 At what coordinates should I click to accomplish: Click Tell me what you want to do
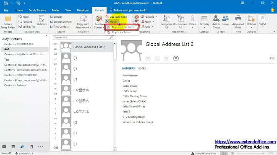tap(128, 10)
